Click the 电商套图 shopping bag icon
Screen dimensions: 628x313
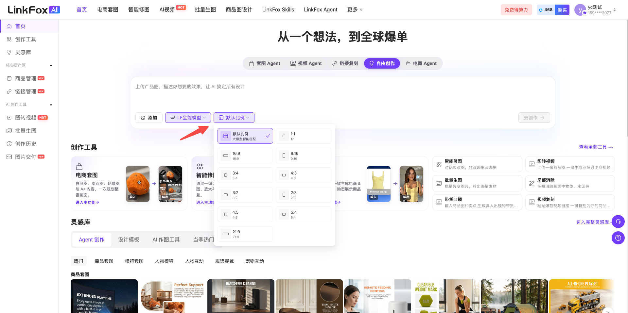pos(79,166)
